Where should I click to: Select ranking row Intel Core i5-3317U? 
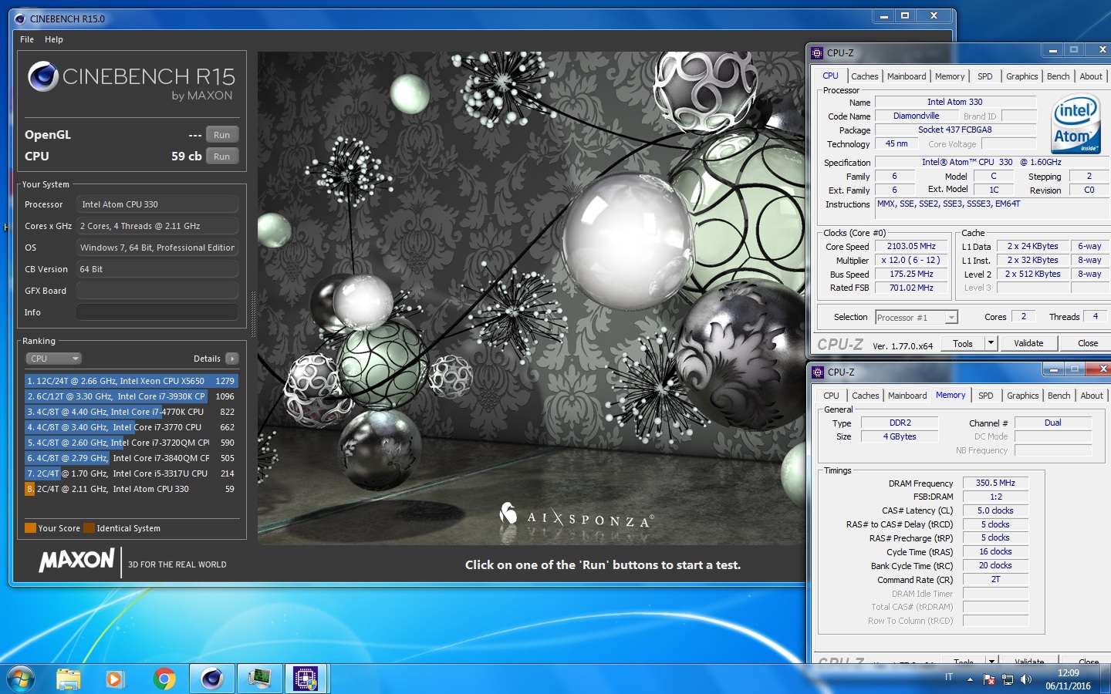[x=131, y=473]
